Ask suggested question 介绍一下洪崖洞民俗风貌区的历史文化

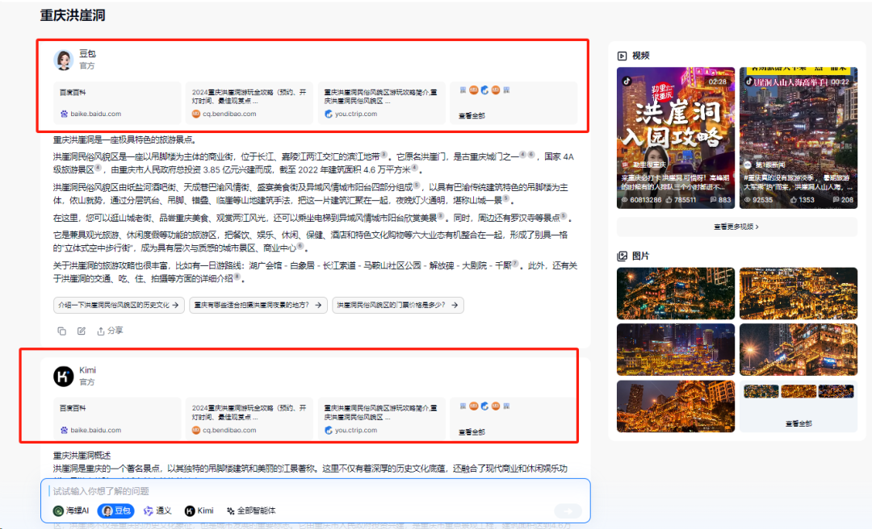pos(119,305)
